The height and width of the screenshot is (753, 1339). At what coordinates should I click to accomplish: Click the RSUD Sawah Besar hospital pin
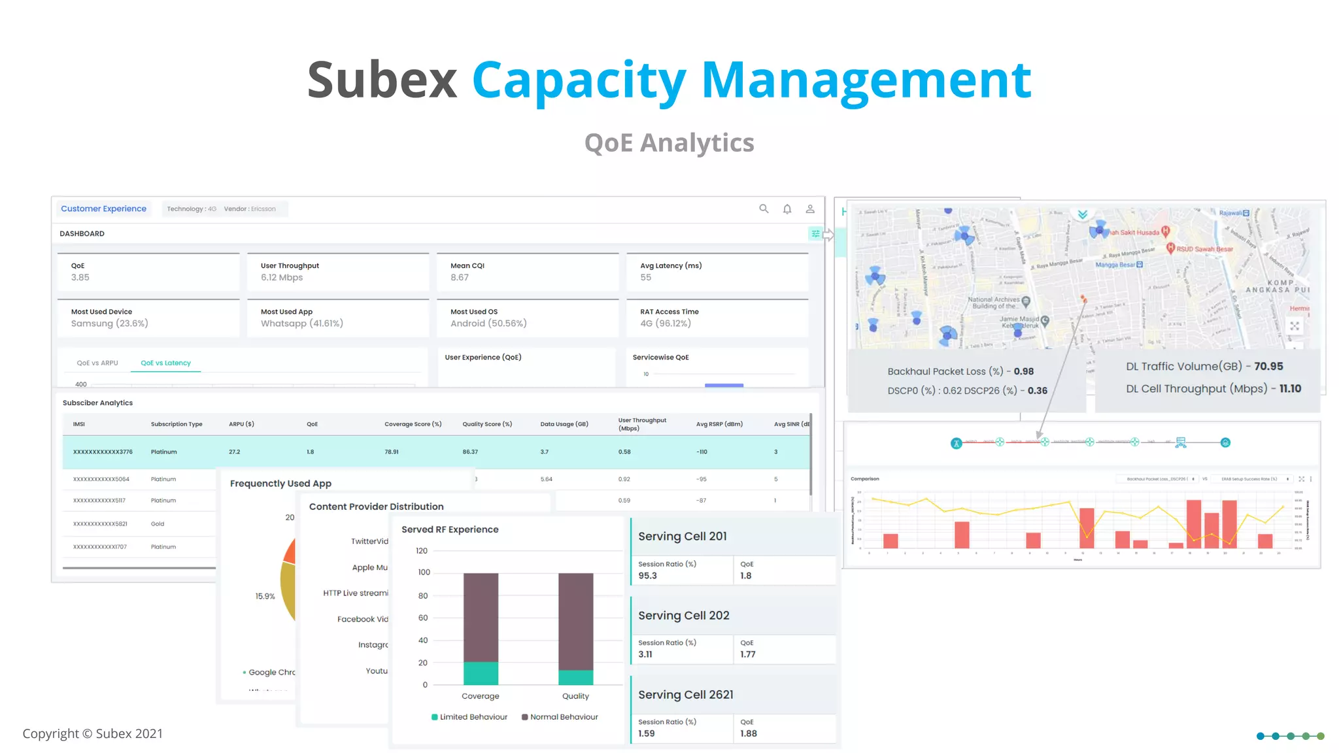pyautogui.click(x=1171, y=248)
